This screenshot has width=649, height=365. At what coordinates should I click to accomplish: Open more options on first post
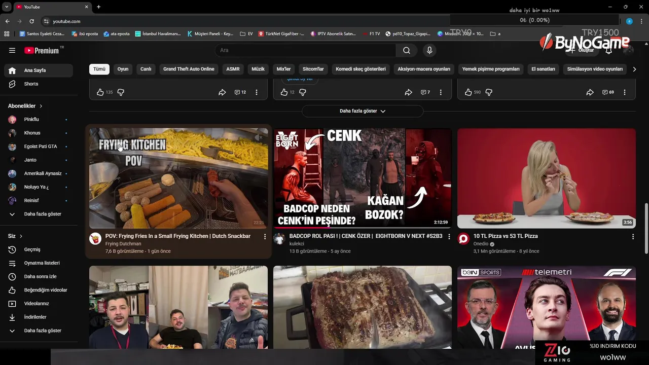(257, 92)
